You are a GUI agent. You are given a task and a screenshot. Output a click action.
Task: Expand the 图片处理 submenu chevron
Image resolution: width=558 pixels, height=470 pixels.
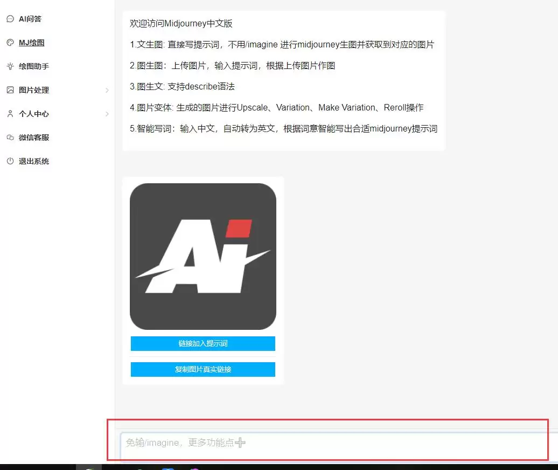click(107, 91)
